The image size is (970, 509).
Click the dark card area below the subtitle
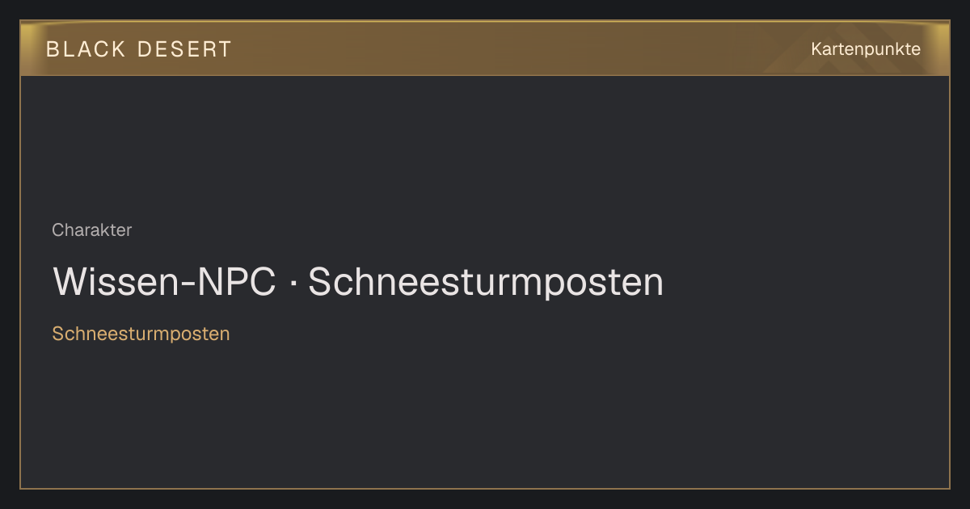pyautogui.click(x=485, y=416)
